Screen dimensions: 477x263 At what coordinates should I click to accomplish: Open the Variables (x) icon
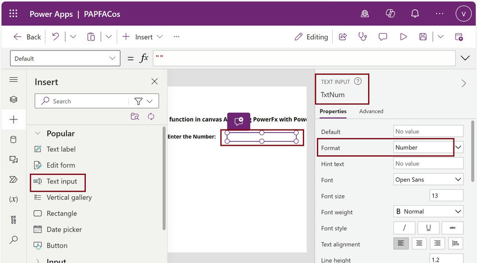point(13,199)
